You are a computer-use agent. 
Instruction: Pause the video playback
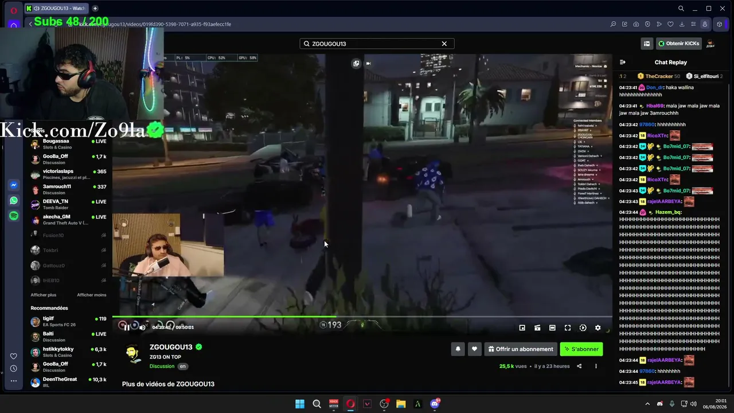click(127, 328)
